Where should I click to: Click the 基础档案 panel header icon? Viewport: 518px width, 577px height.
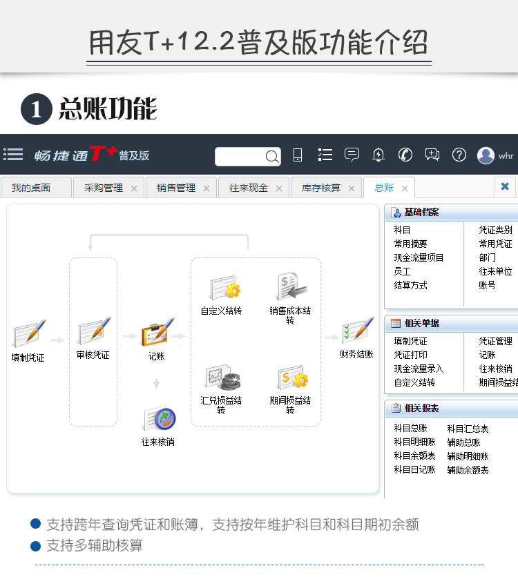click(x=396, y=213)
